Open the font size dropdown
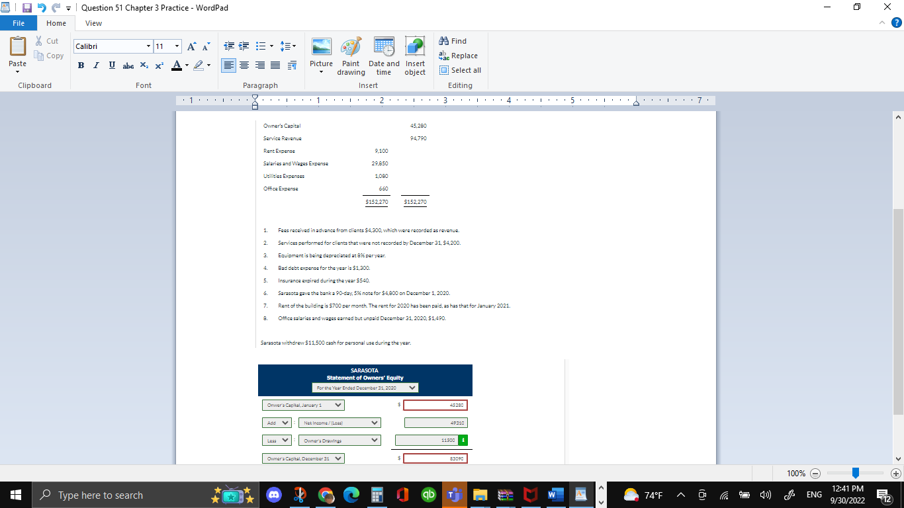The height and width of the screenshot is (508, 904). pos(176,46)
